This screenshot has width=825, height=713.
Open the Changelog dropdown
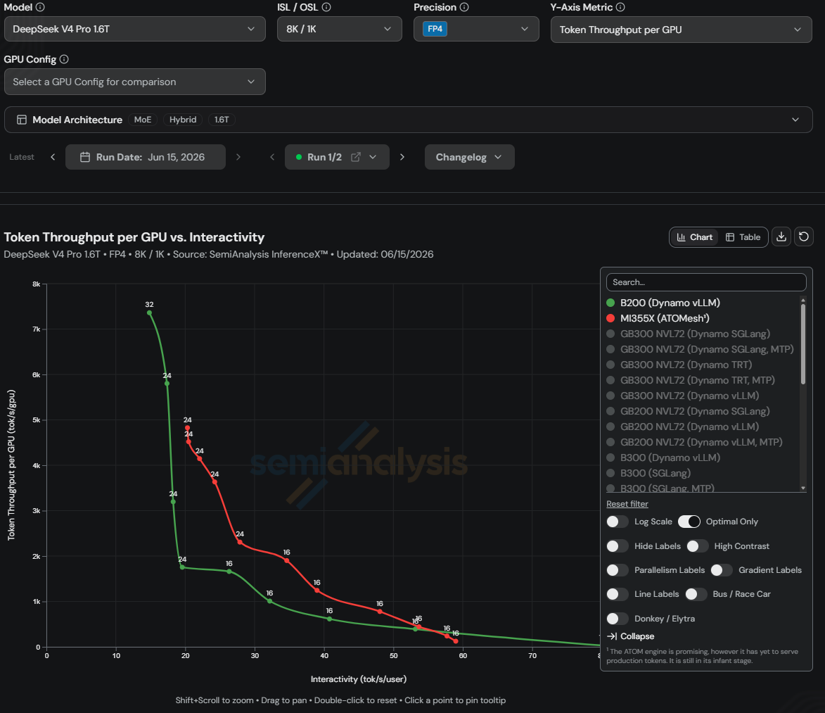click(x=469, y=158)
